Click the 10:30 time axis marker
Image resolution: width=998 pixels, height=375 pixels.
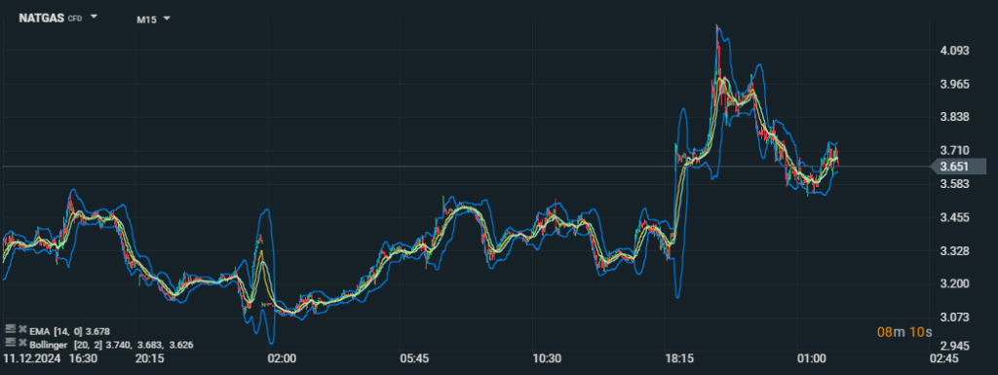(x=547, y=358)
